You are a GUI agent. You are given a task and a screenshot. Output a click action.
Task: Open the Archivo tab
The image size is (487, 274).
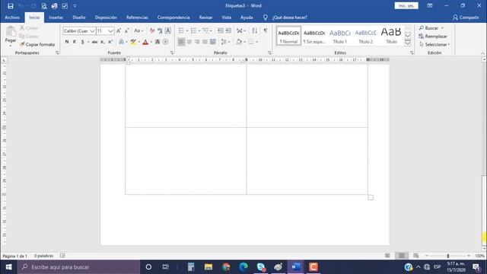coord(12,18)
